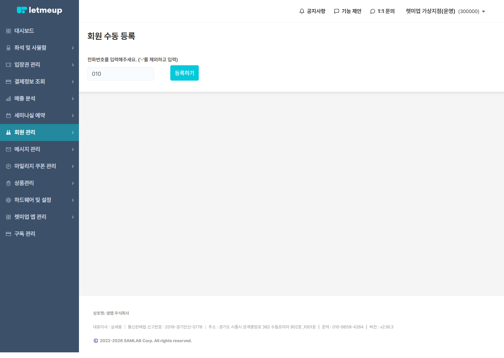The height and width of the screenshot is (358, 504).
Task: Click the 공지사항 bell icon
Action: (302, 11)
